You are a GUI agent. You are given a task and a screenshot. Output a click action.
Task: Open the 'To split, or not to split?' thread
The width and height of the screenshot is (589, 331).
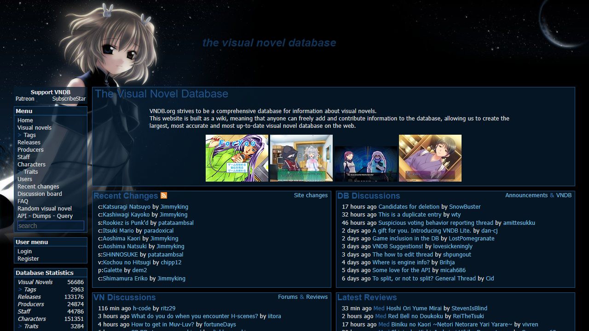424,279
